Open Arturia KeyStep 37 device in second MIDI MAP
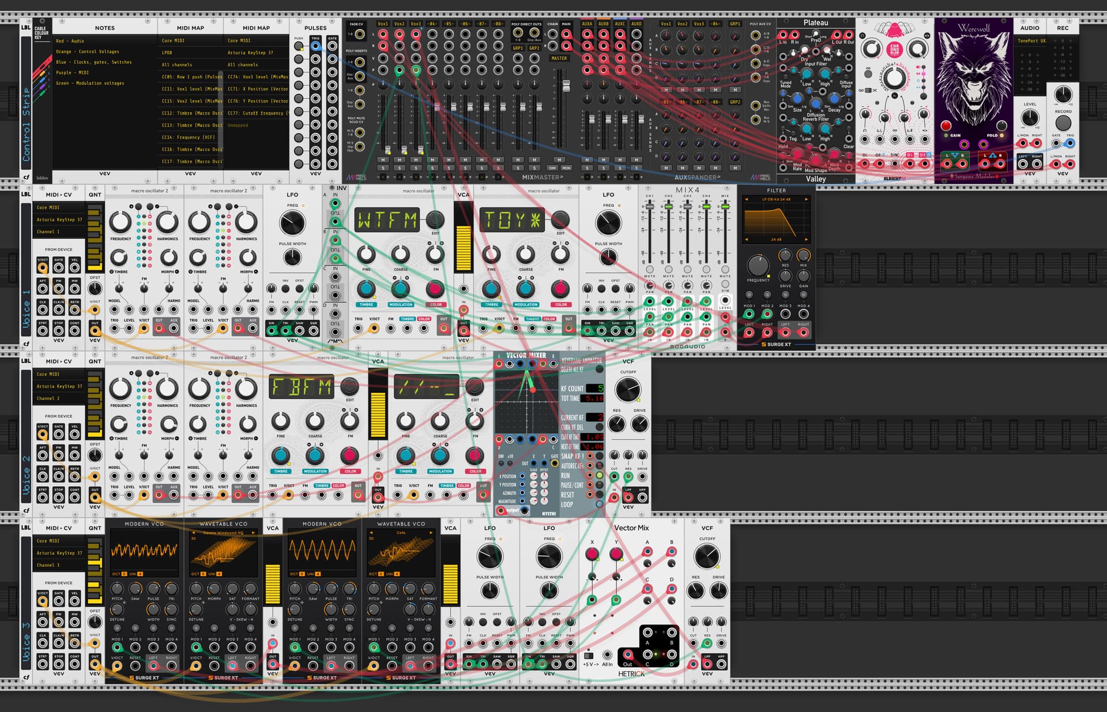1107x712 pixels. tap(256, 52)
